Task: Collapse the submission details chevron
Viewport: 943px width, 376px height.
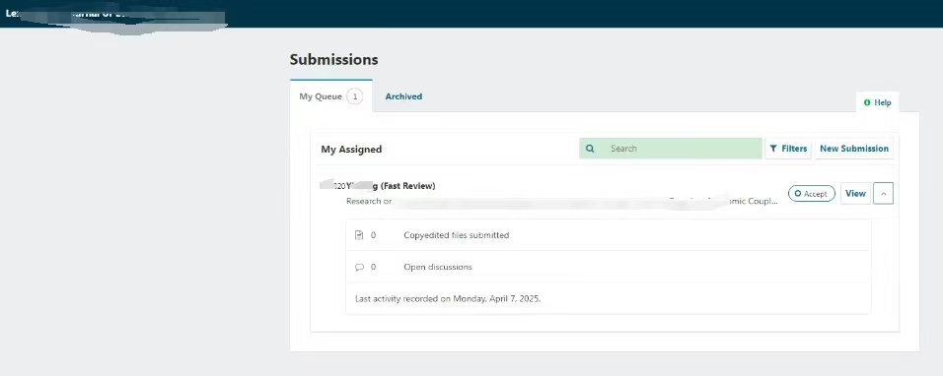Action: point(883,194)
